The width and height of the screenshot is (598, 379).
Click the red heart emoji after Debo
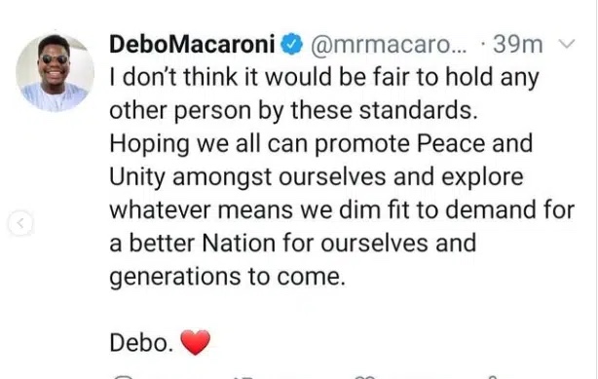click(195, 342)
